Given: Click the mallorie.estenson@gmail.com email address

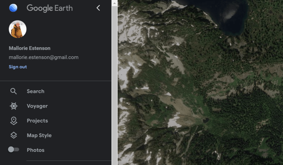Looking at the screenshot, I should click(43, 57).
